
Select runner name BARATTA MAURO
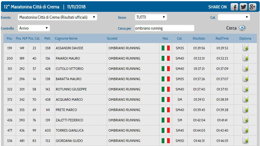pyautogui.click(x=69, y=79)
